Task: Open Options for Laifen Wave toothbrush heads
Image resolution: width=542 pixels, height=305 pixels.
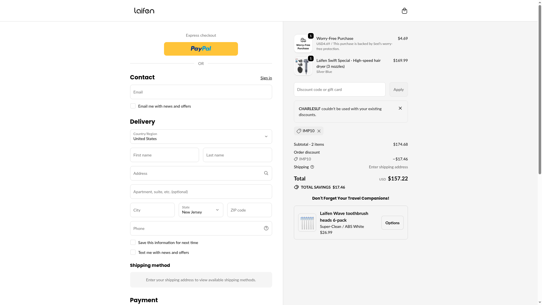Action: (x=392, y=223)
